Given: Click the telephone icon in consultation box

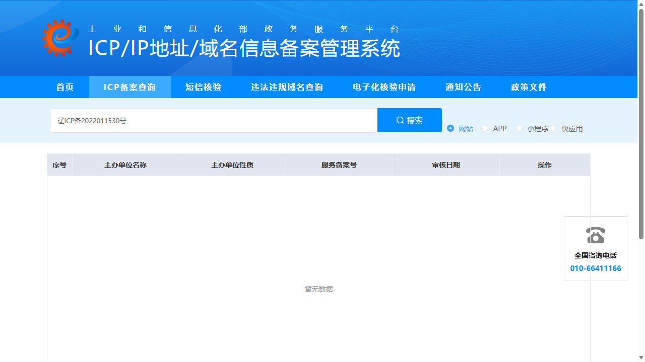Looking at the screenshot, I should pos(596,235).
